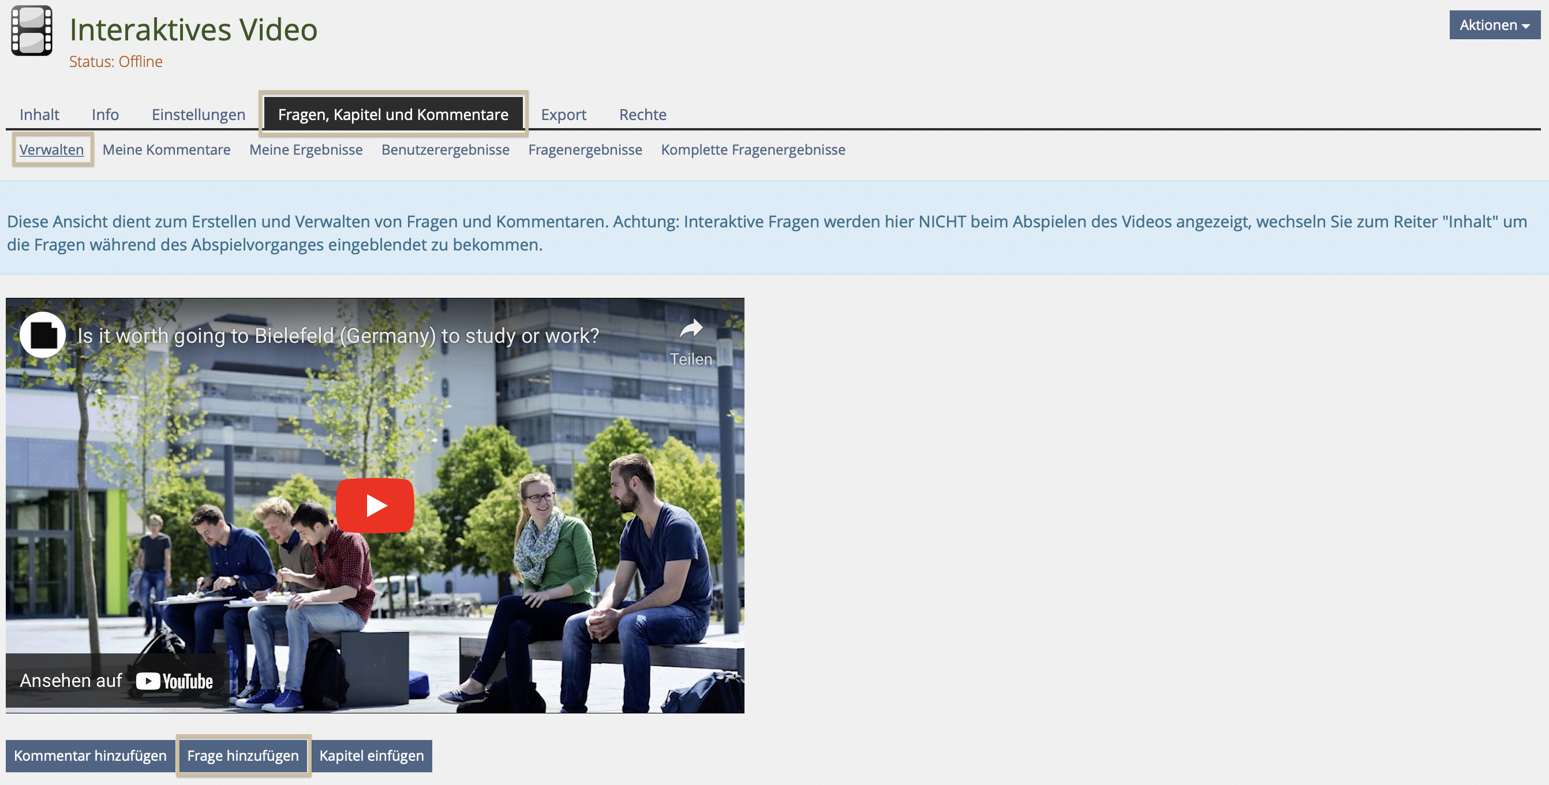The height and width of the screenshot is (785, 1549).
Task: Open the Export tab
Action: pos(563,114)
